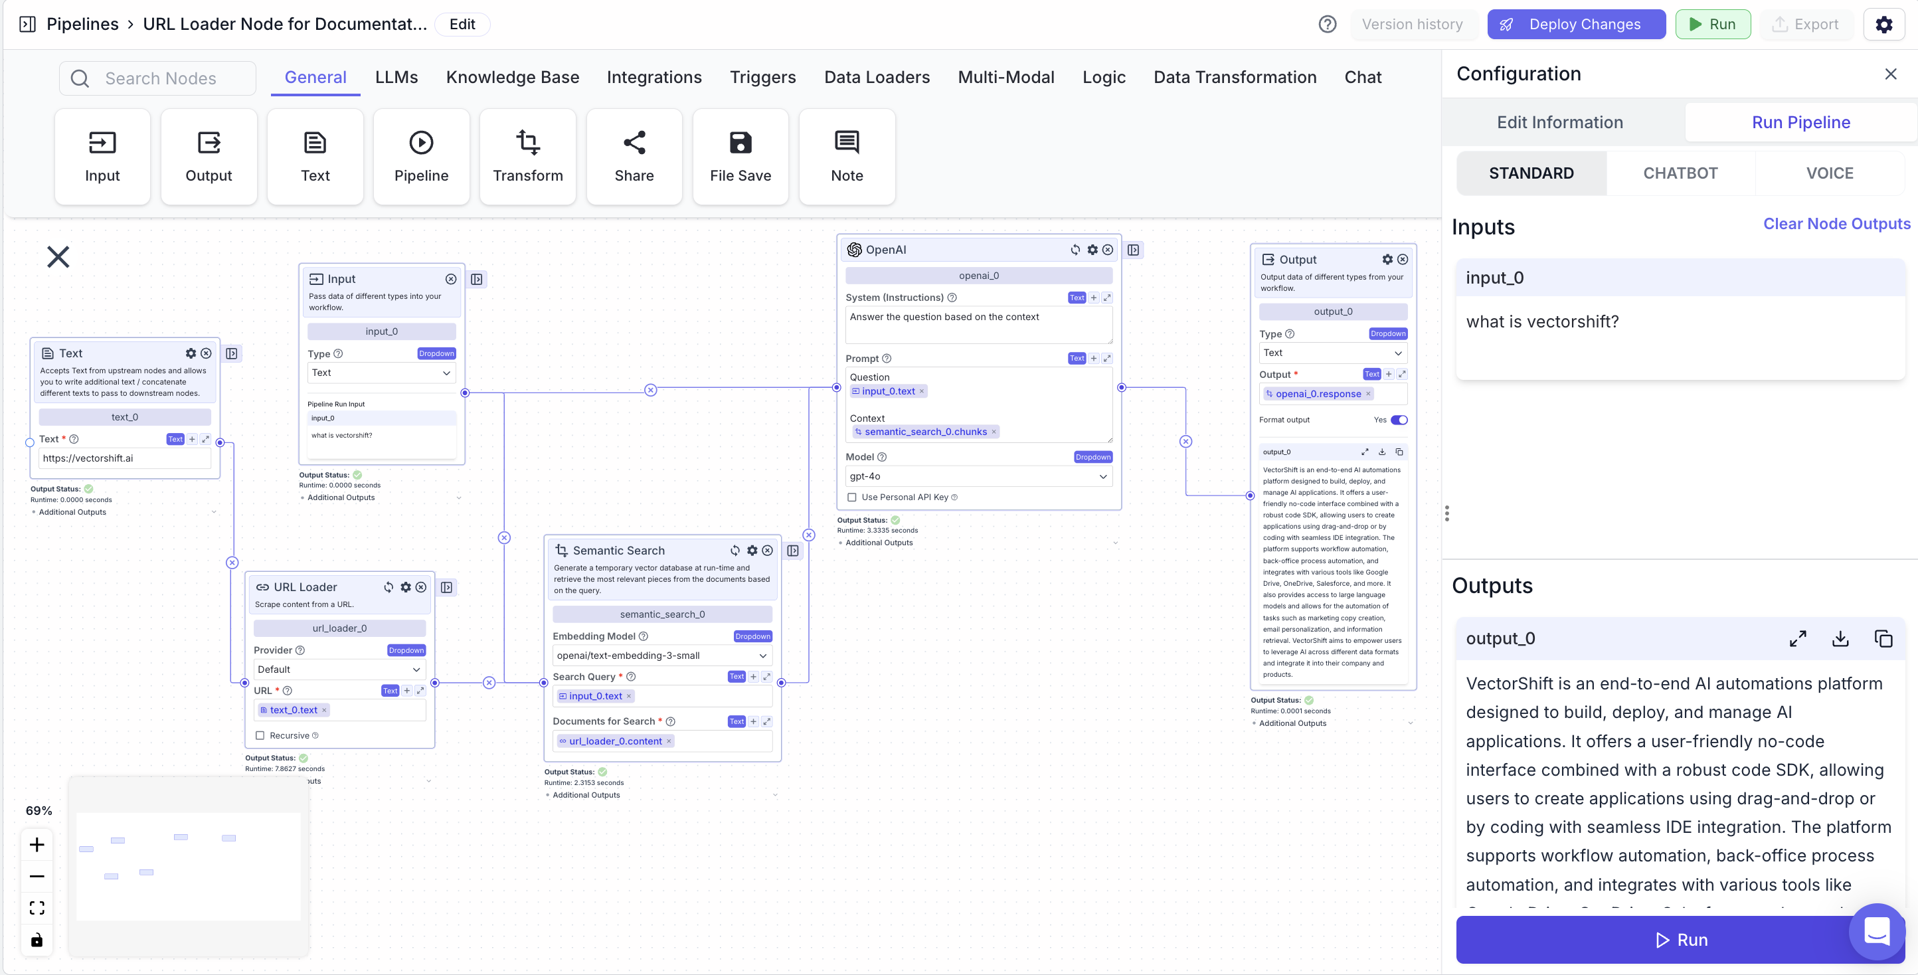Image resolution: width=1918 pixels, height=975 pixels.
Task: Expand output_0 in the Outputs panel
Action: pyautogui.click(x=1797, y=638)
